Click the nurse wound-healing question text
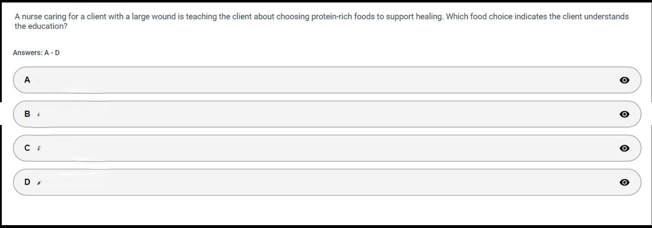The image size is (652, 228). tap(321, 17)
